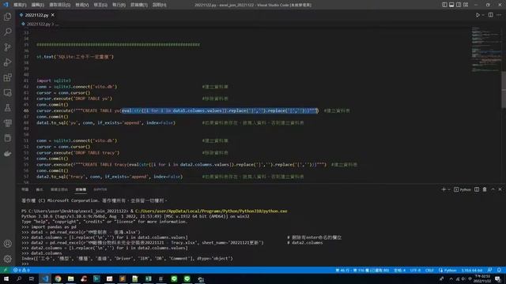Open the 終端機(T) Terminal menu

point(139,5)
